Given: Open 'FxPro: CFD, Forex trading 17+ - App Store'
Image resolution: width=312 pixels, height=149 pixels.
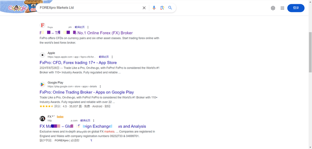Looking at the screenshot, I should (78, 63).
